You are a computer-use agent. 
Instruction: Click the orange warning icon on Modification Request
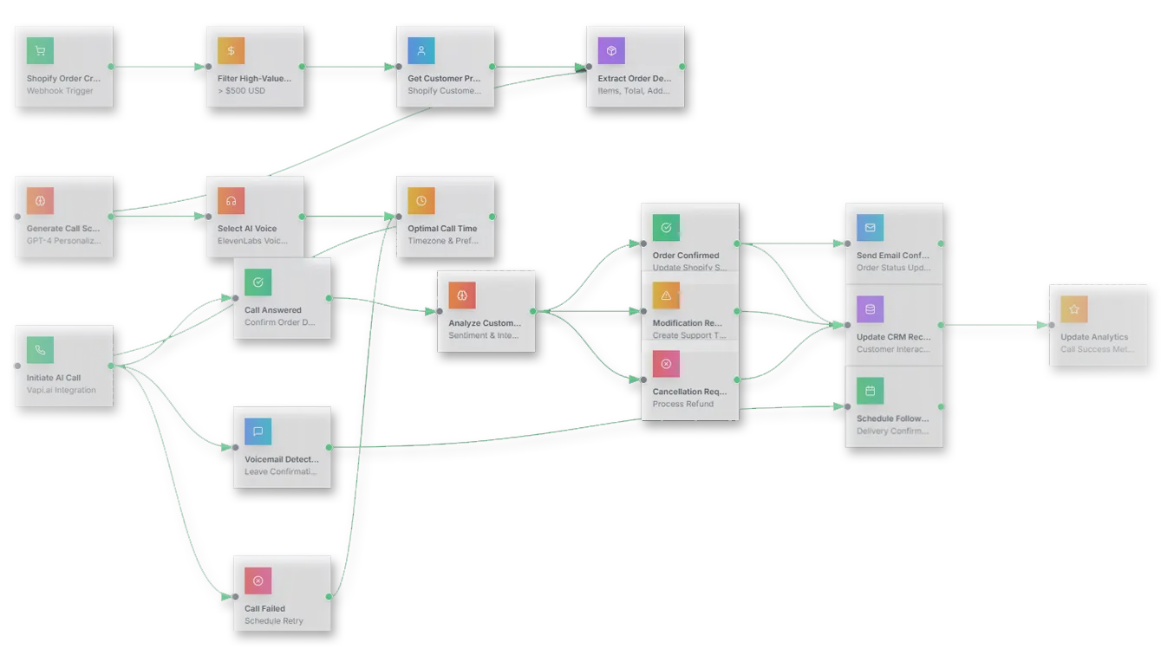click(x=664, y=295)
